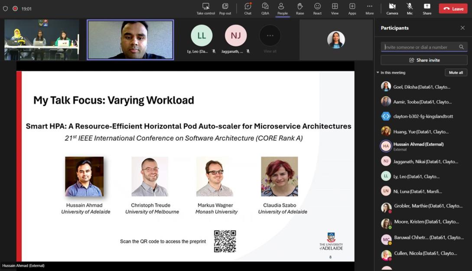Raise your hand
472x271 pixels.
coord(300,9)
